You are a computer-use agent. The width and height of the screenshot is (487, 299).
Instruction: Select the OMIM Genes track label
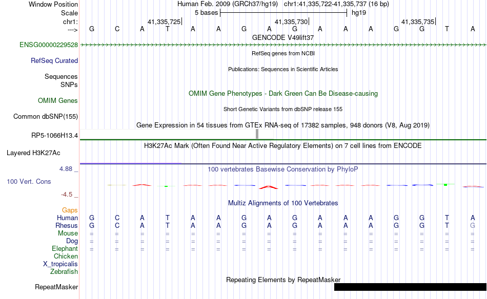58,100
